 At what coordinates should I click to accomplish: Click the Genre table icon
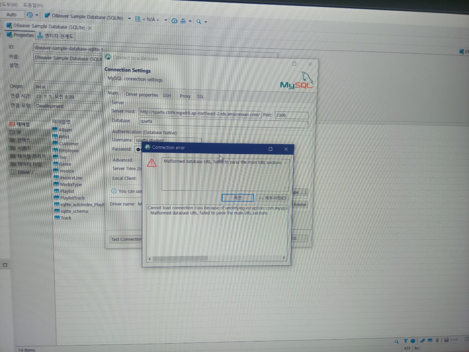(x=56, y=164)
